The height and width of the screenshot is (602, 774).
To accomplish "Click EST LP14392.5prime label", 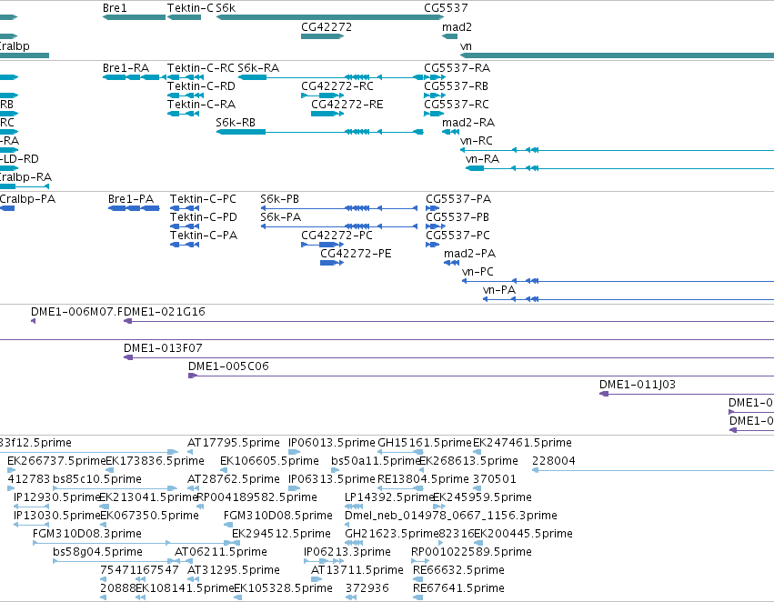I will click(x=389, y=498).
